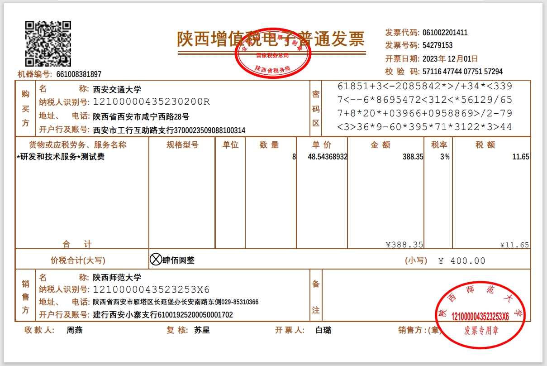
Task: Click the check code 57116 47744 07751 57294
Action: [x=462, y=72]
